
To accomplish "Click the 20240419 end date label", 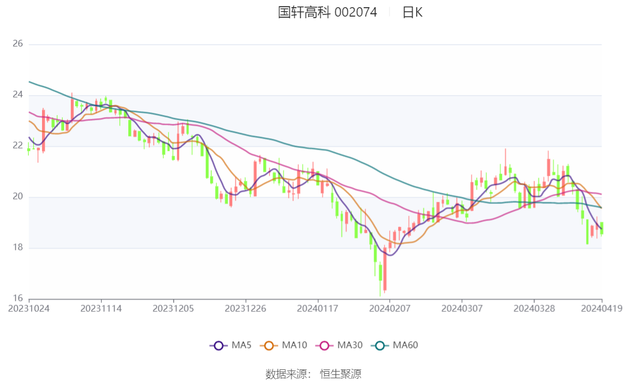I will pos(602,309).
